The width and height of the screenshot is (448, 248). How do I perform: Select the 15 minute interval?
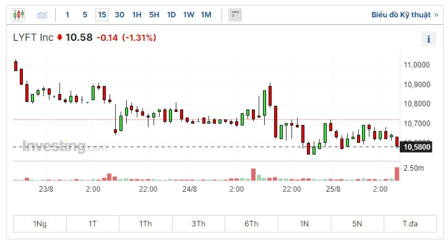102,15
